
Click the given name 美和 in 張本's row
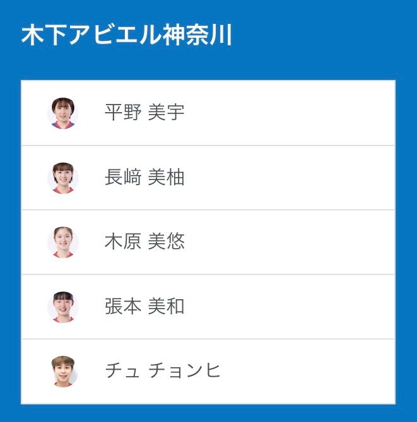pyautogui.click(x=166, y=307)
